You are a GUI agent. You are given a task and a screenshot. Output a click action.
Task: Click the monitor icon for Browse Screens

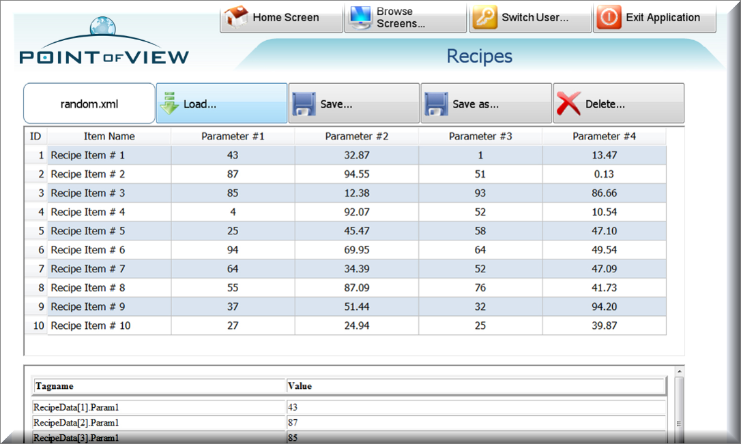(360, 18)
